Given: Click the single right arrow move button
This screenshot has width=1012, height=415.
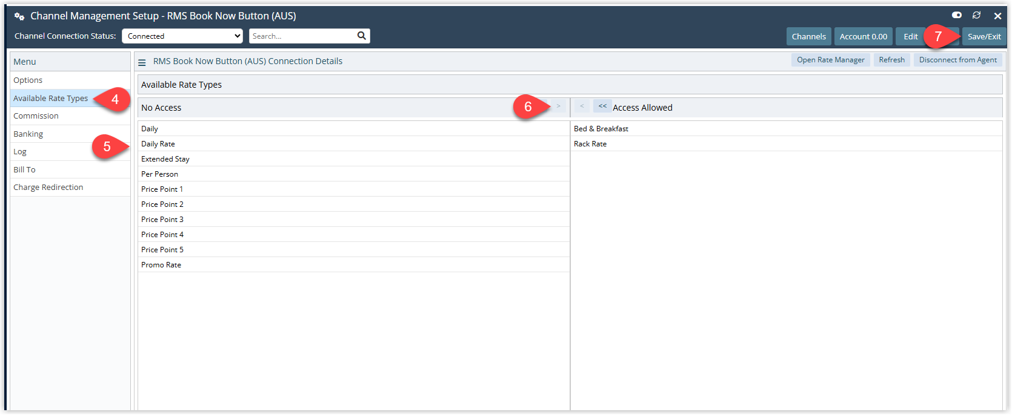Looking at the screenshot, I should (x=558, y=106).
